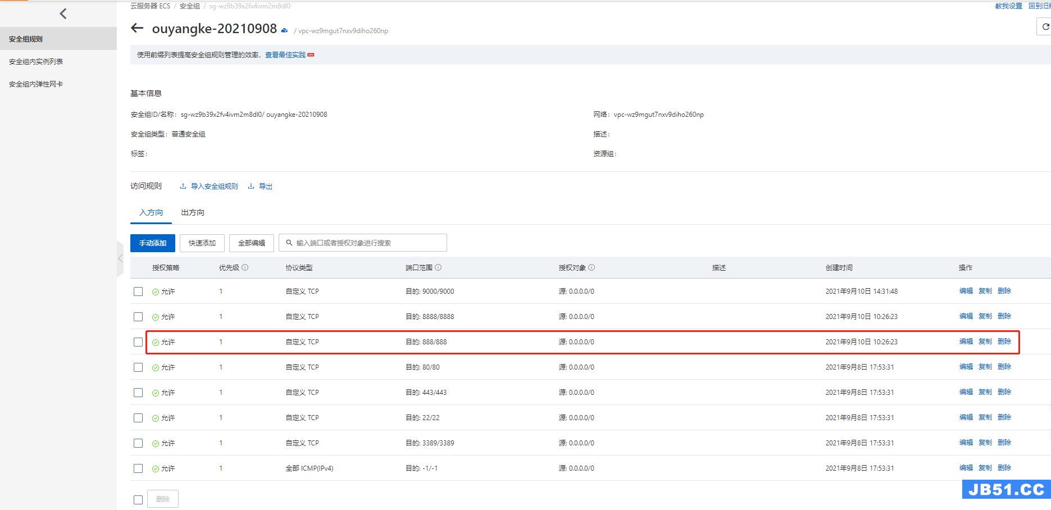Click the 导出 link
Viewport: 1051px width, 510px height.
(x=266, y=186)
